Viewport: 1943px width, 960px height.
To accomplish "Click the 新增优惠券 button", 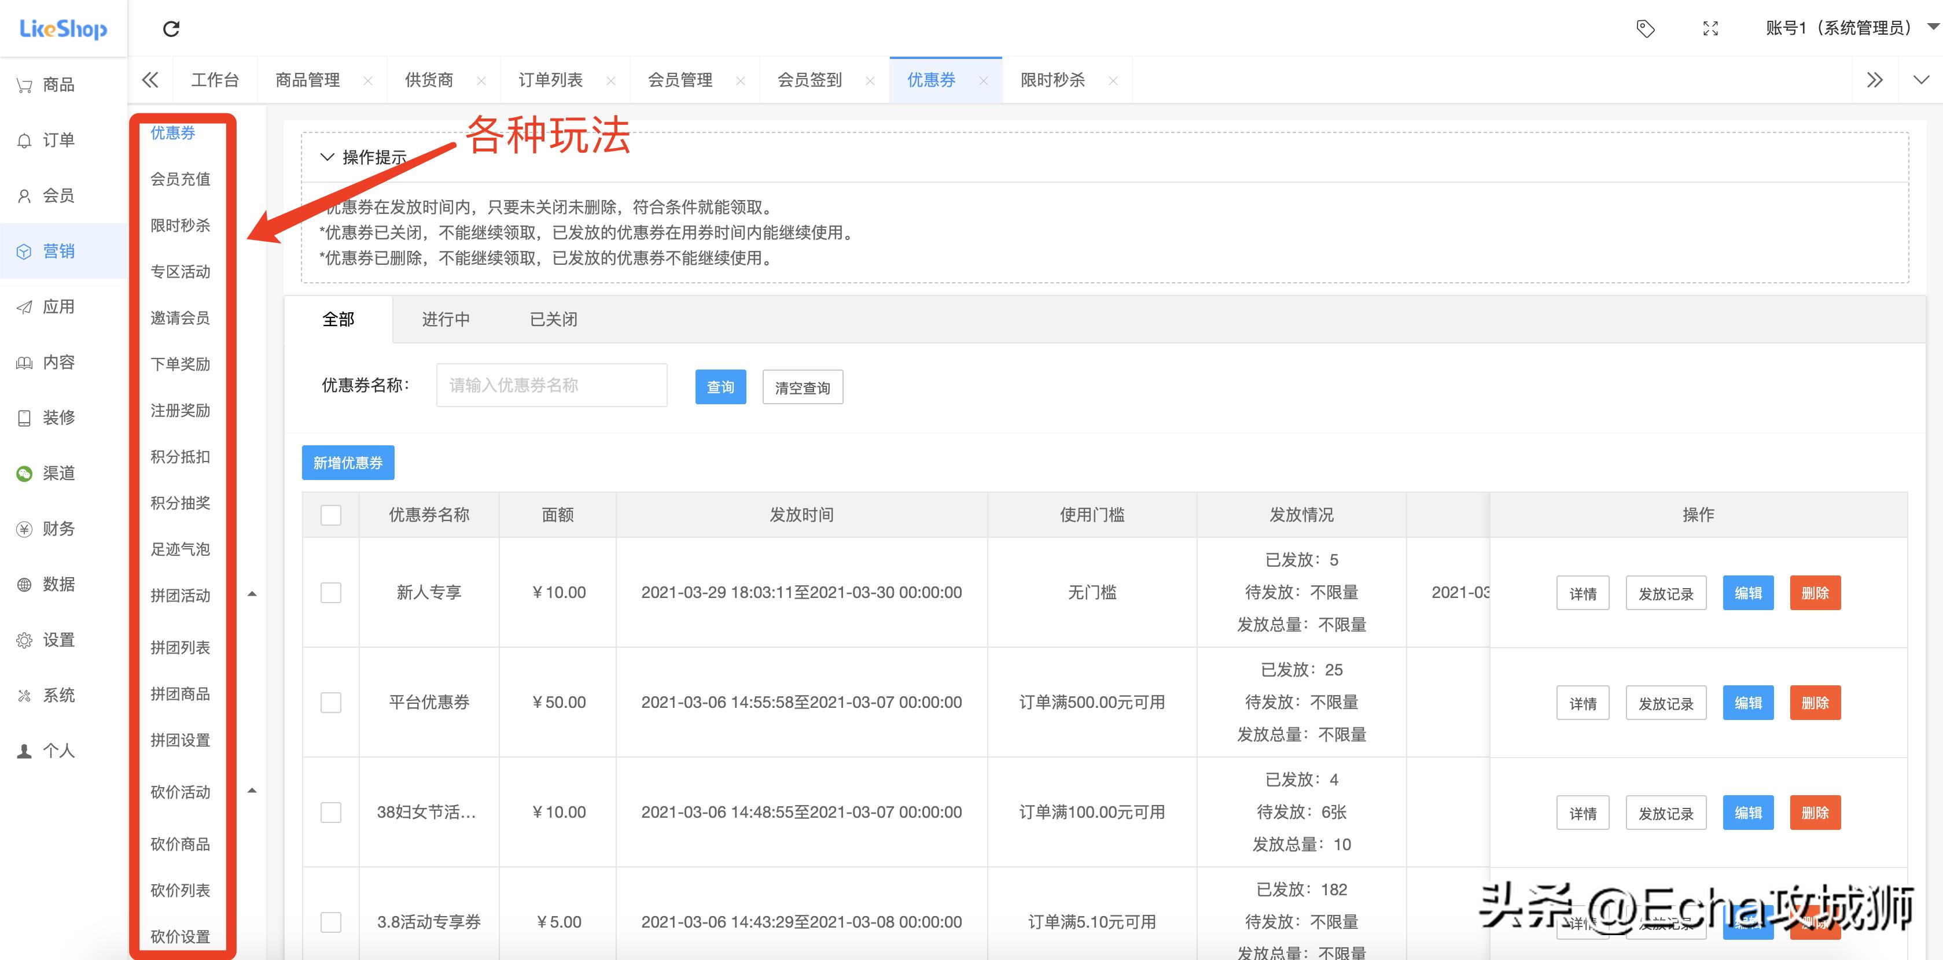I will [348, 461].
